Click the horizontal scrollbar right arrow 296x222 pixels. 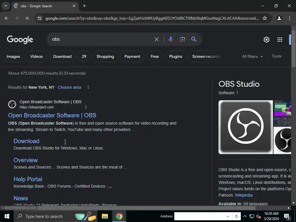click(289, 208)
